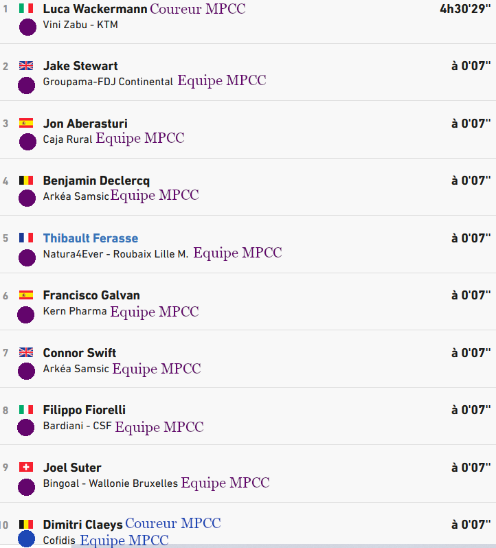This screenshot has height=548, width=496.
Task: Open Thibault Ferasse rider profile link
Action: point(91,238)
